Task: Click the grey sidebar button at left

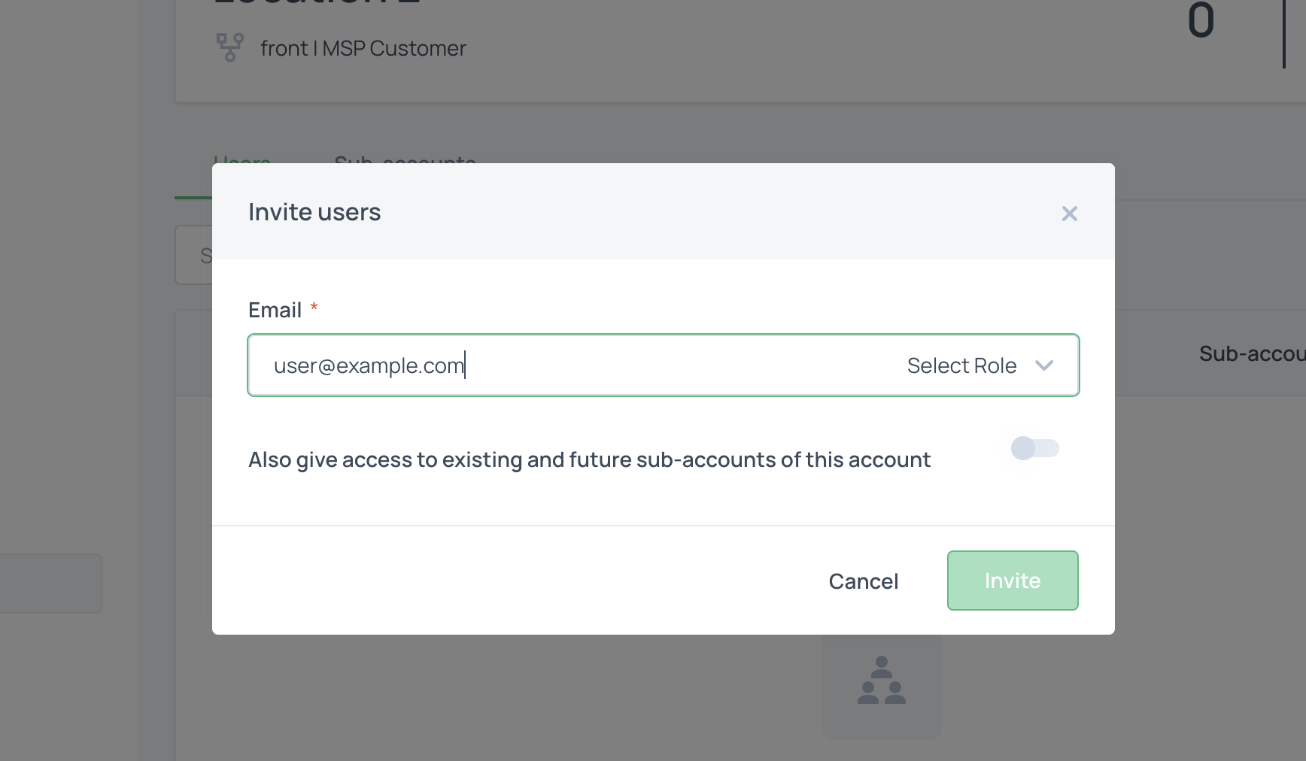Action: coord(50,584)
